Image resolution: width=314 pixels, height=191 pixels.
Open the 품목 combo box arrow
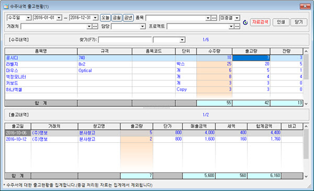(208, 18)
